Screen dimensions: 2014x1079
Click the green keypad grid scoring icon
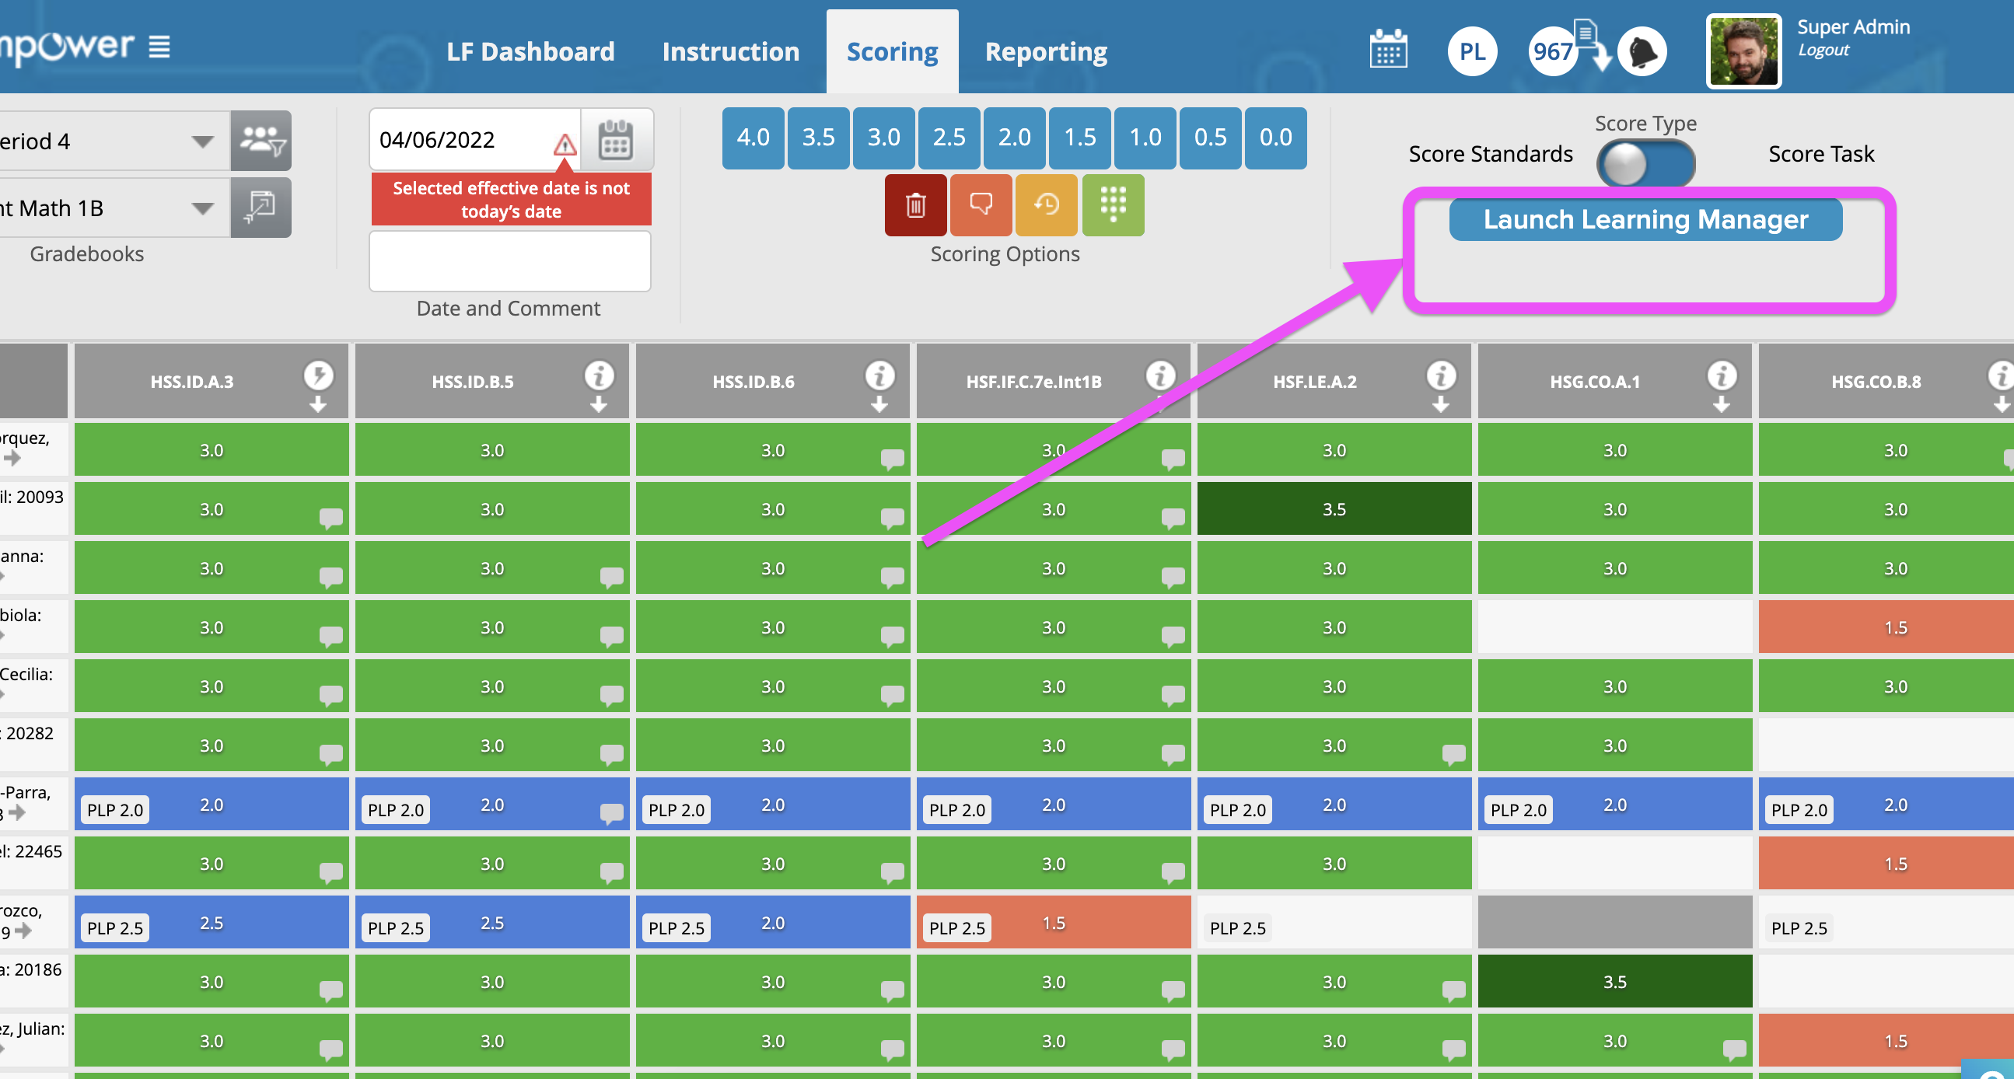(1113, 205)
